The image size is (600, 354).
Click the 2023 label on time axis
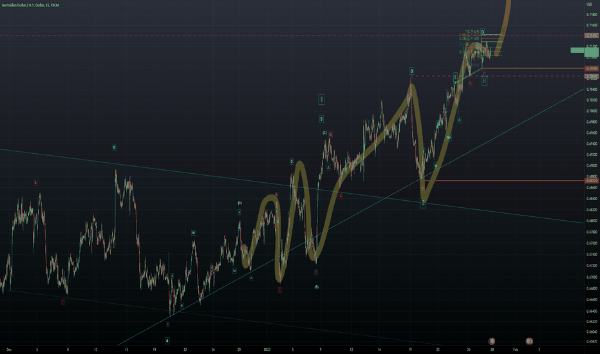pos(267,349)
